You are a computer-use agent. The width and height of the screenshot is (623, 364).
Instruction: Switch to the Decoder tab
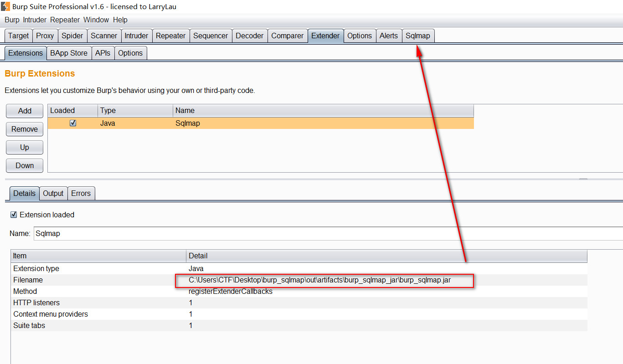coord(250,36)
